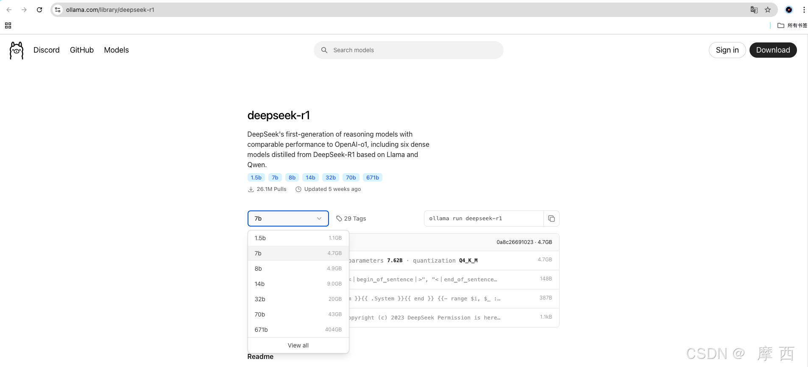Click the 671b blue tag badge

pos(373,178)
